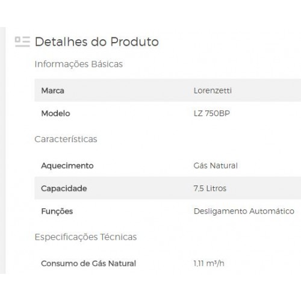Click the Características section title

(66, 139)
